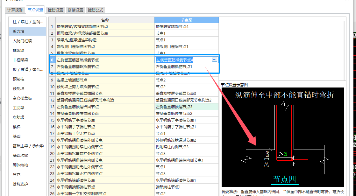356x196 pixels.
Task: Select 非框架梁 category
Action: (27, 60)
